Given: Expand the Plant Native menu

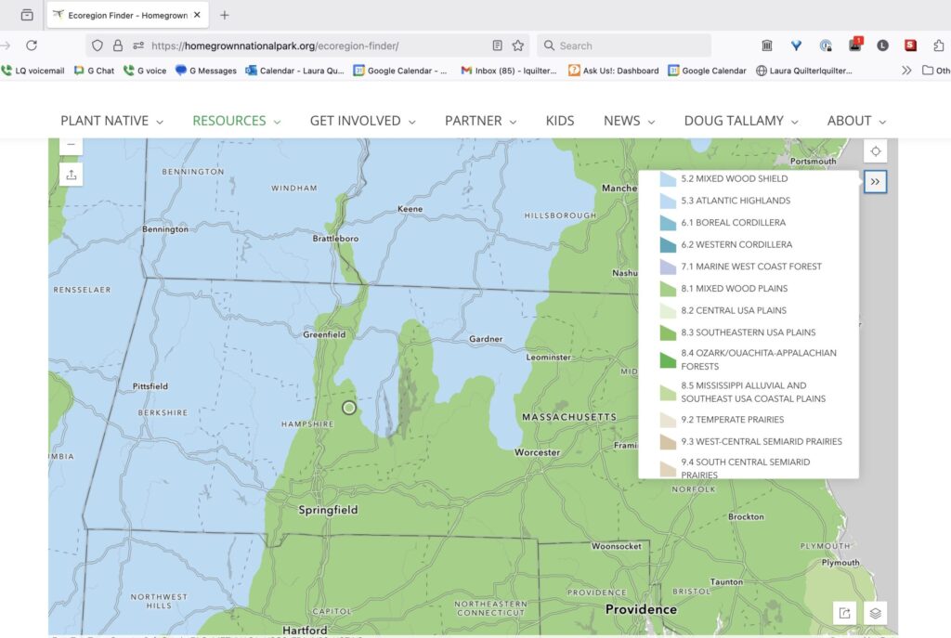Looking at the screenshot, I should point(111,121).
